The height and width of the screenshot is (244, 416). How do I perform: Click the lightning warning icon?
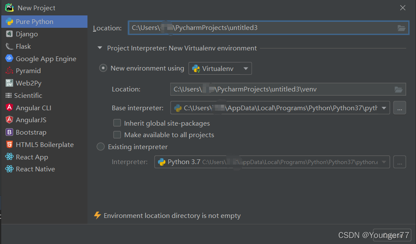pos(97,215)
